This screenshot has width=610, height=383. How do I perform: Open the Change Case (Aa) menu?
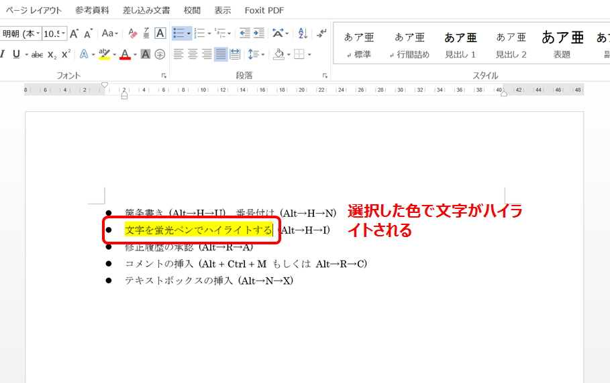tap(109, 33)
